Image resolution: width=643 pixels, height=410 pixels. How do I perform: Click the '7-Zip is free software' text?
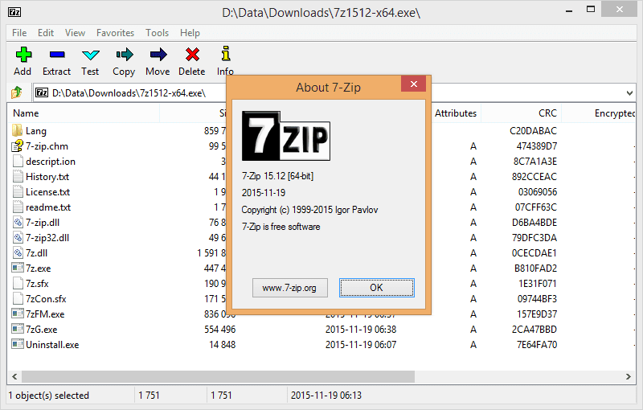[281, 227]
